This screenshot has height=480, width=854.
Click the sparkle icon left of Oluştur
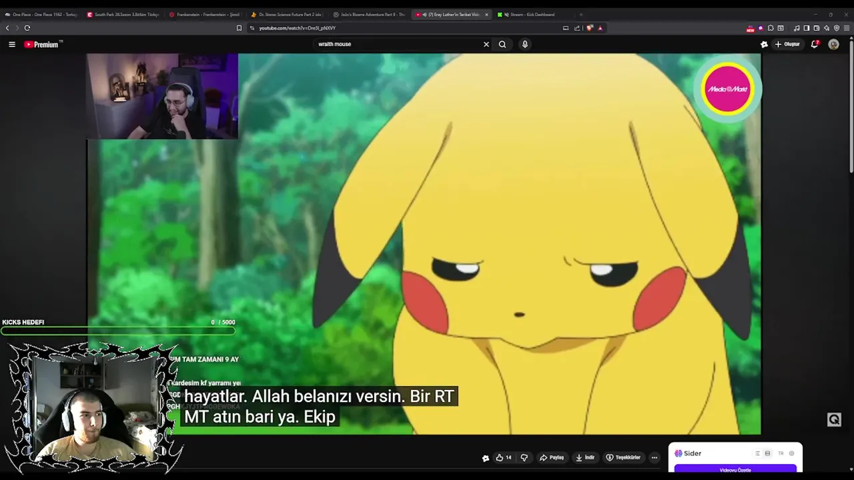tap(764, 44)
